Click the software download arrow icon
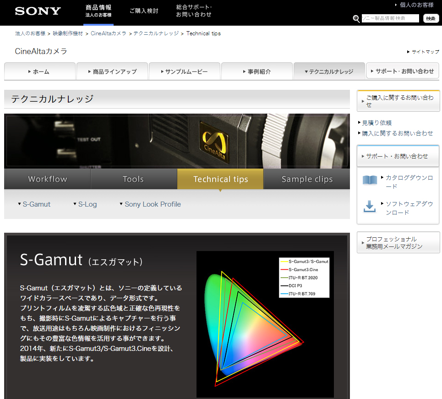 (370, 208)
